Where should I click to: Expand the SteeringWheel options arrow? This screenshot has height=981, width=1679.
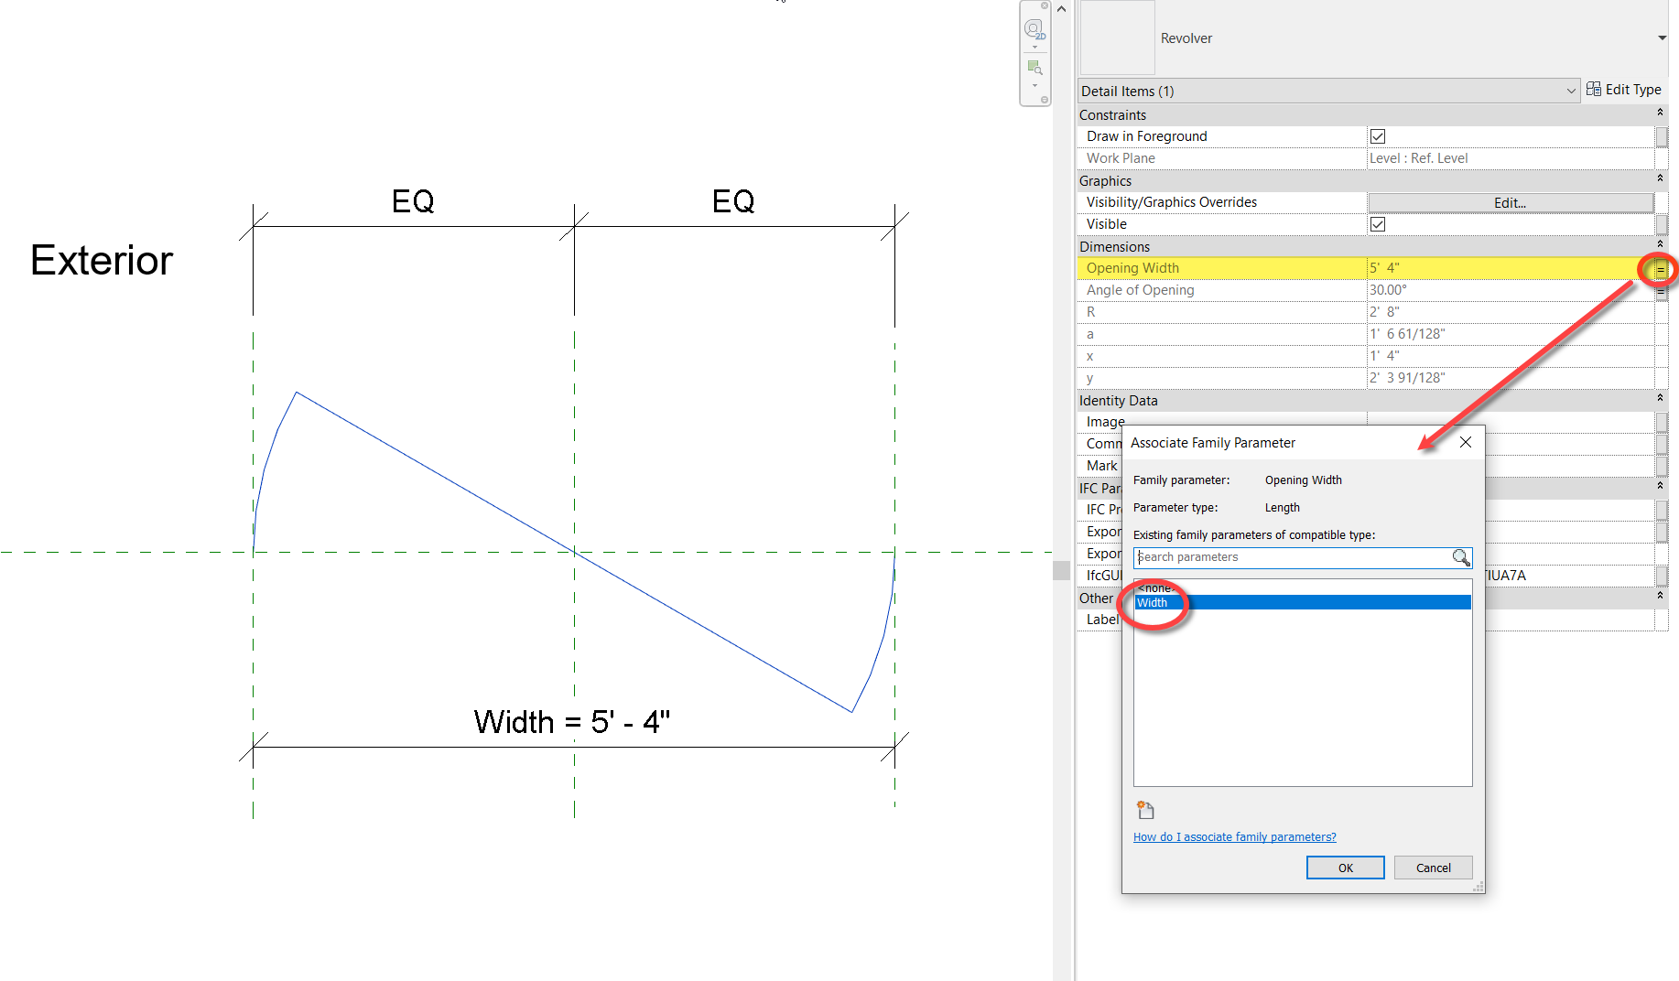[x=1034, y=47]
